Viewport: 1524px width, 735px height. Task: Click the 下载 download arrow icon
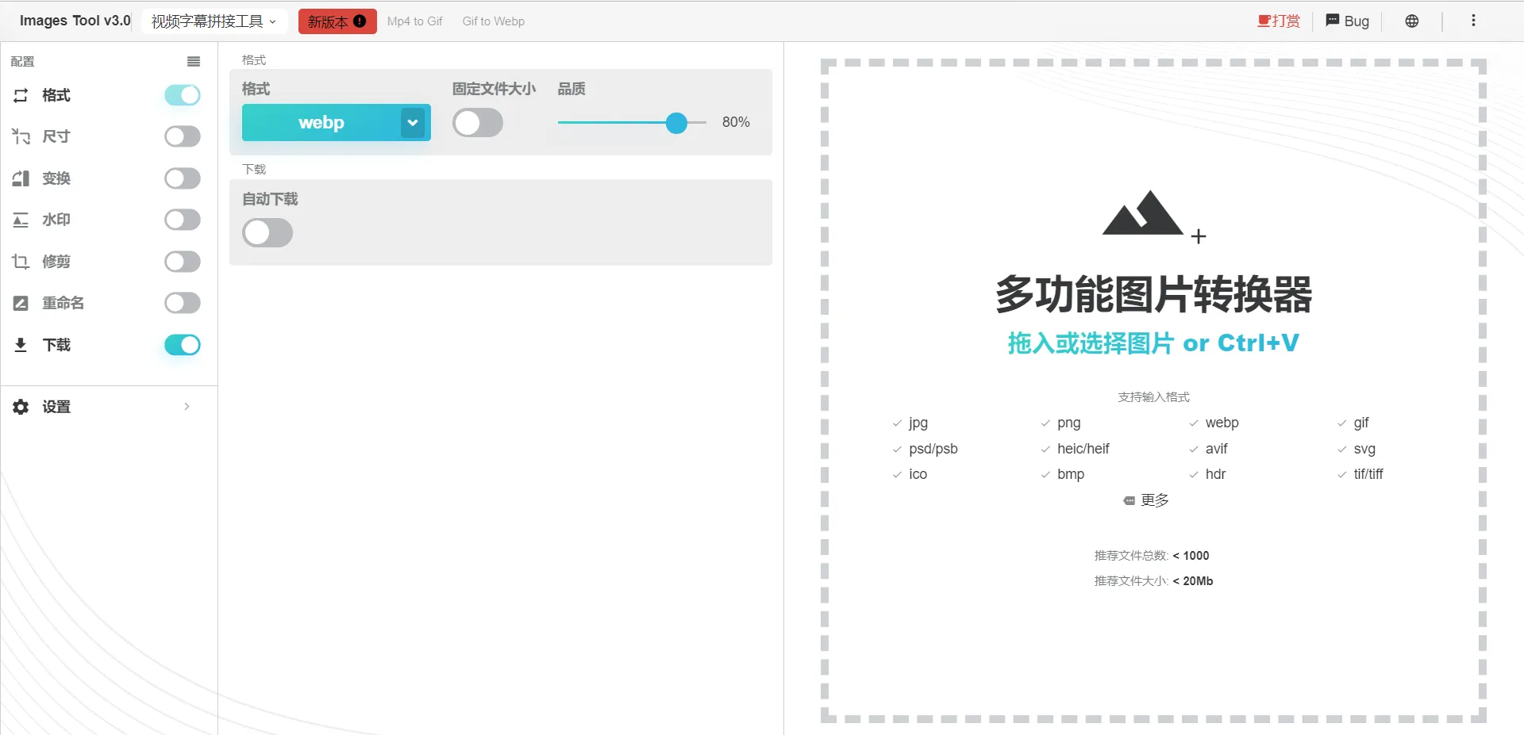21,345
